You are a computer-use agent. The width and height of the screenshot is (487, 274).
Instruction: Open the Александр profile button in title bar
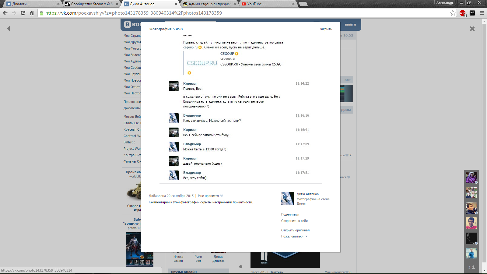(x=445, y=3)
